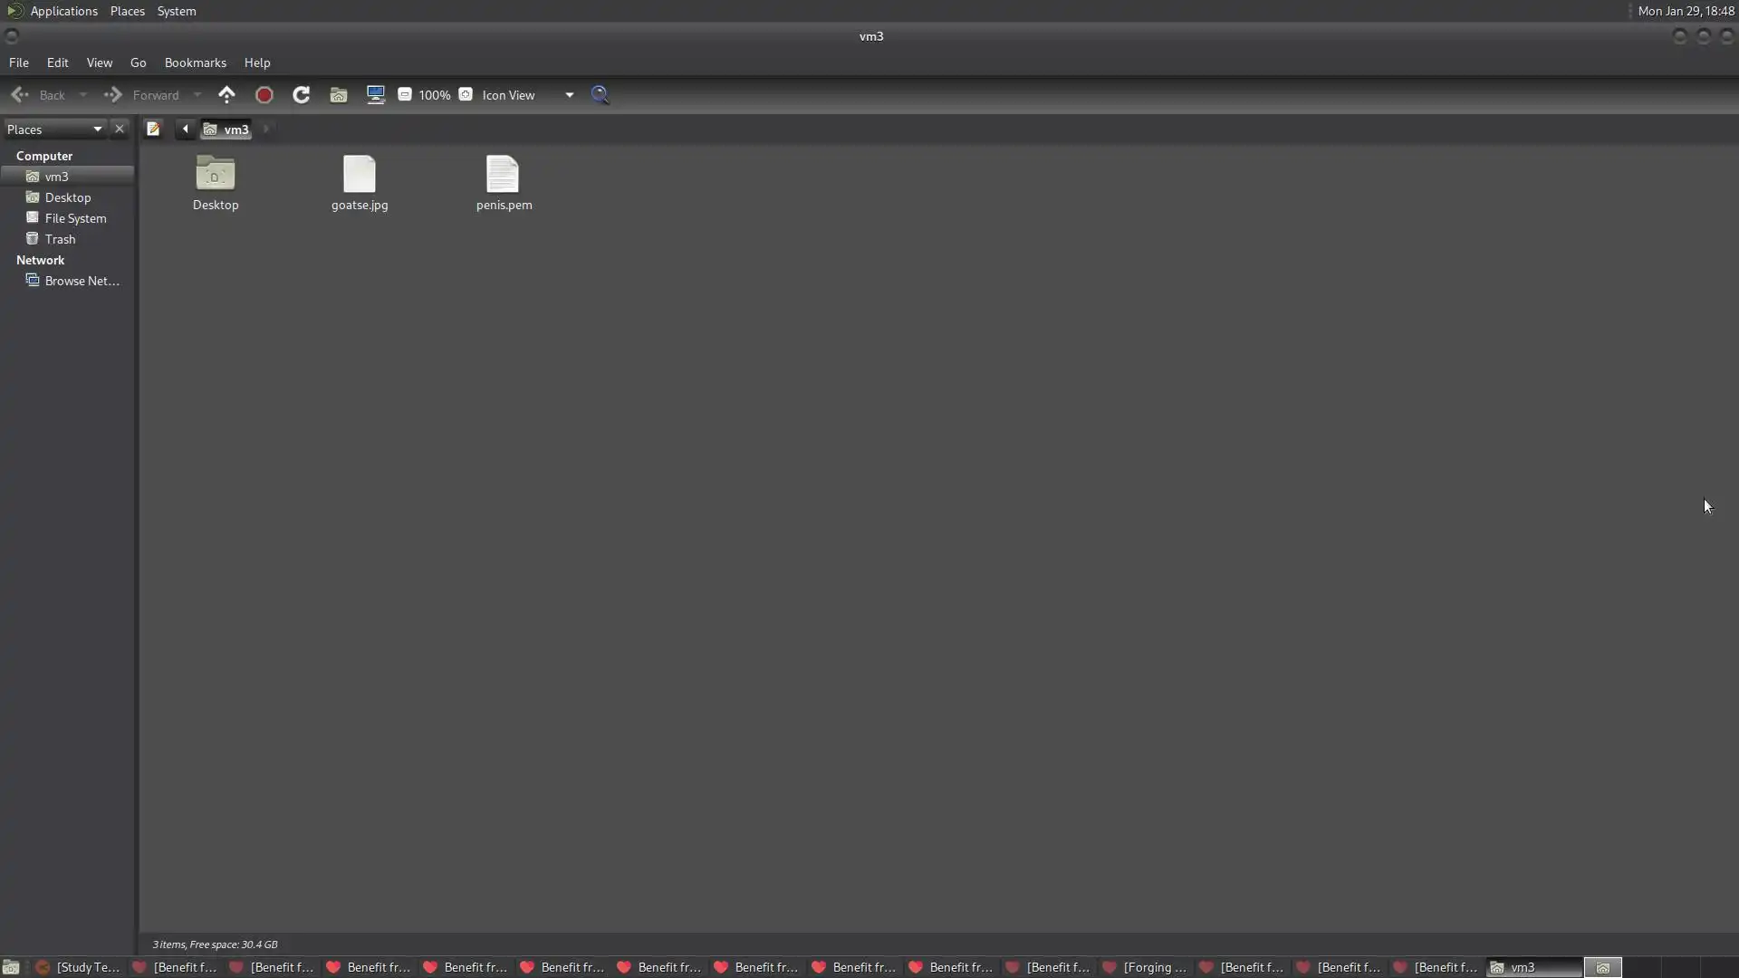Select Trash in the sidebar

tap(60, 239)
